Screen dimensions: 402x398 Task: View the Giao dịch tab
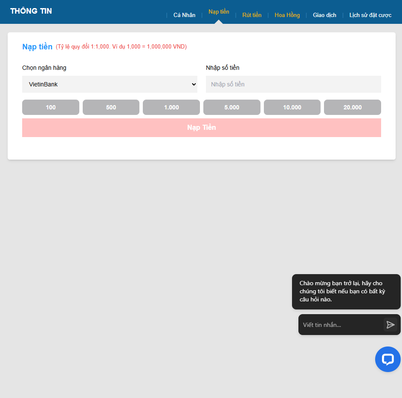click(324, 15)
